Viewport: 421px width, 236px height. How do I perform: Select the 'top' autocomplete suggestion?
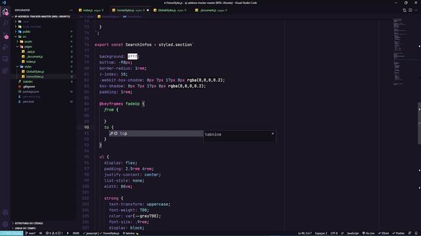[156, 134]
